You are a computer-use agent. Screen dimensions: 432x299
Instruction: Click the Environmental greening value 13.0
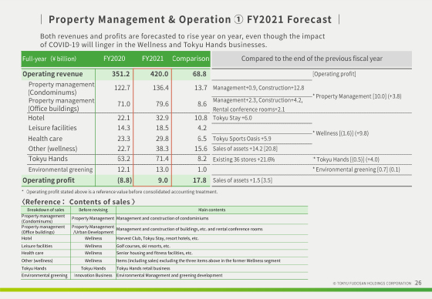(x=162, y=170)
